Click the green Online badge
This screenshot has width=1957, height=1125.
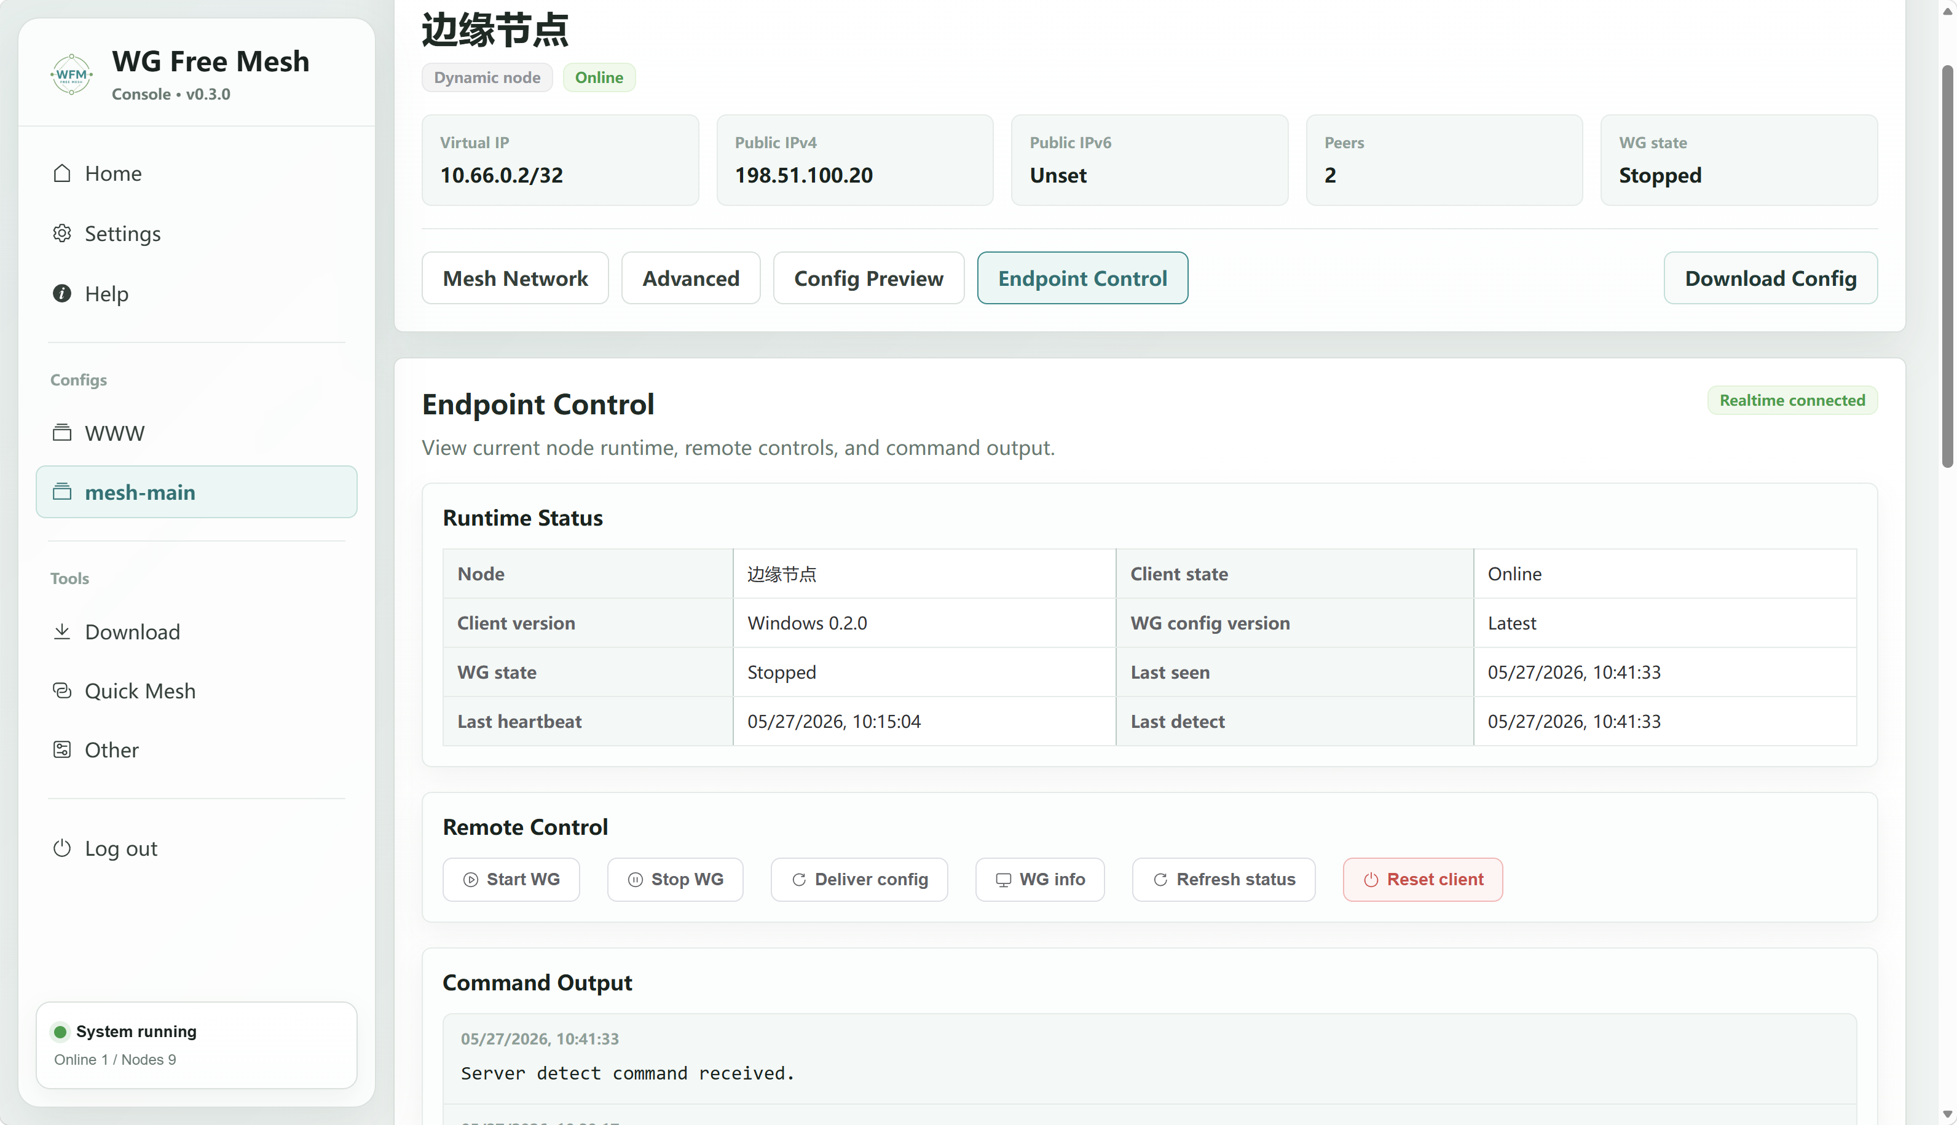(599, 77)
